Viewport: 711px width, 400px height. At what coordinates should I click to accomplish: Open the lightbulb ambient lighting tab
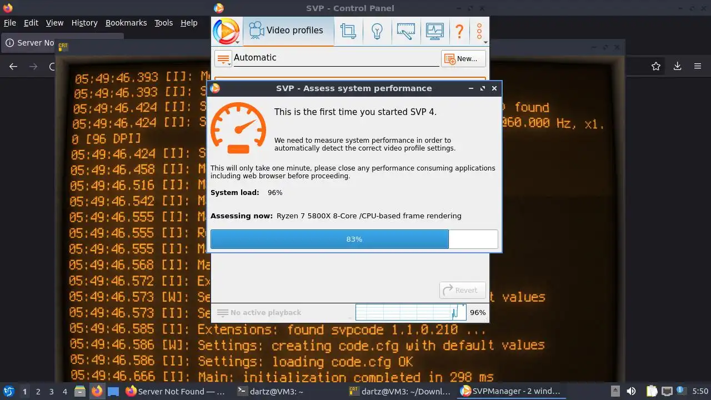(x=377, y=31)
